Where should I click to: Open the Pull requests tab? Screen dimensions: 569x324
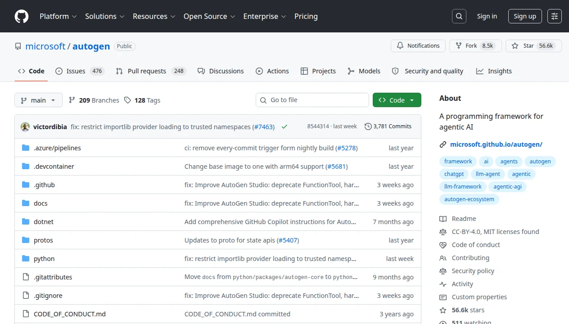(147, 71)
